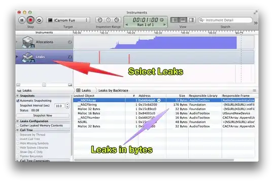Select the __NSCFString leaked object row
The image size is (274, 183).
164,104
